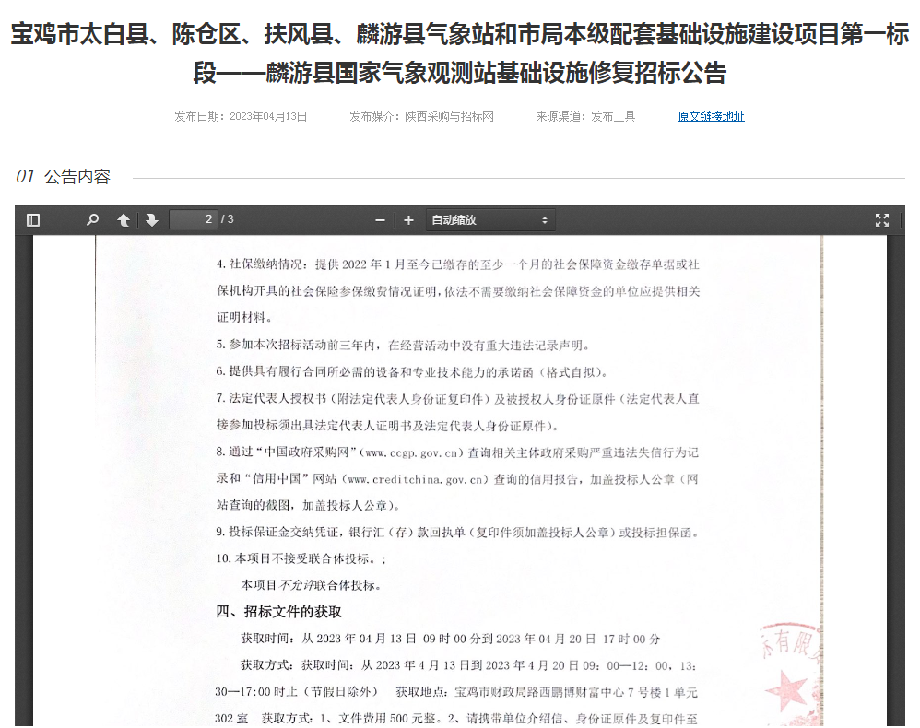The height and width of the screenshot is (728, 920).
Task: Go to previous page with up arrow
Action: click(x=124, y=220)
